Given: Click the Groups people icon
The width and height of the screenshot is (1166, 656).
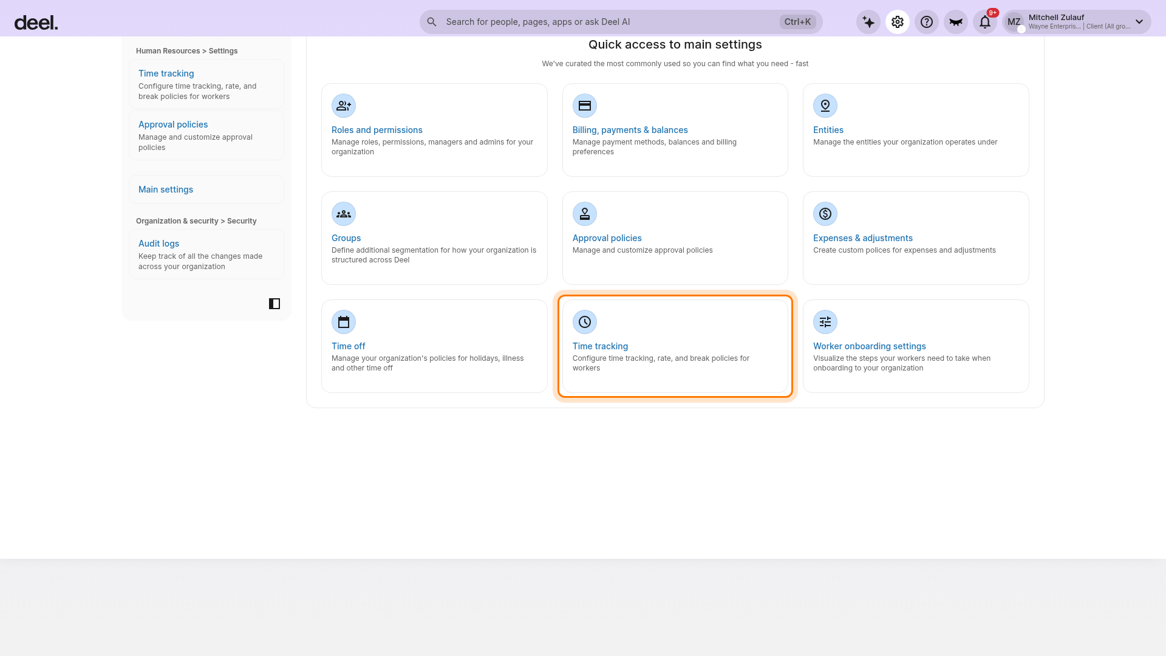Looking at the screenshot, I should pos(344,214).
